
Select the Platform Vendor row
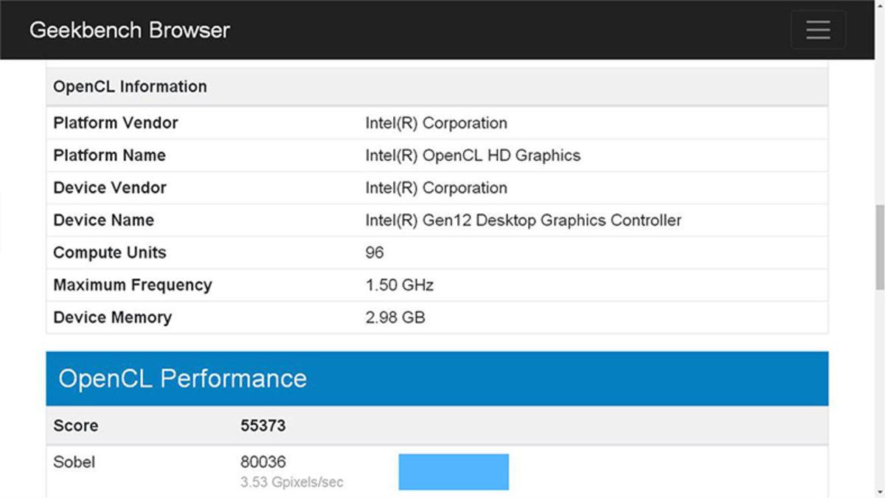click(x=295, y=122)
